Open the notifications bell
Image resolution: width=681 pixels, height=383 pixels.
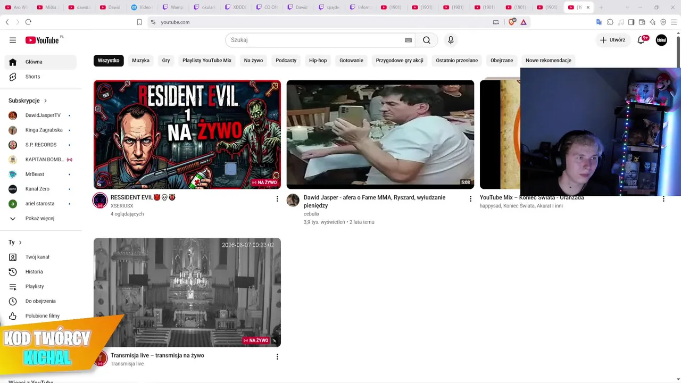point(641,40)
